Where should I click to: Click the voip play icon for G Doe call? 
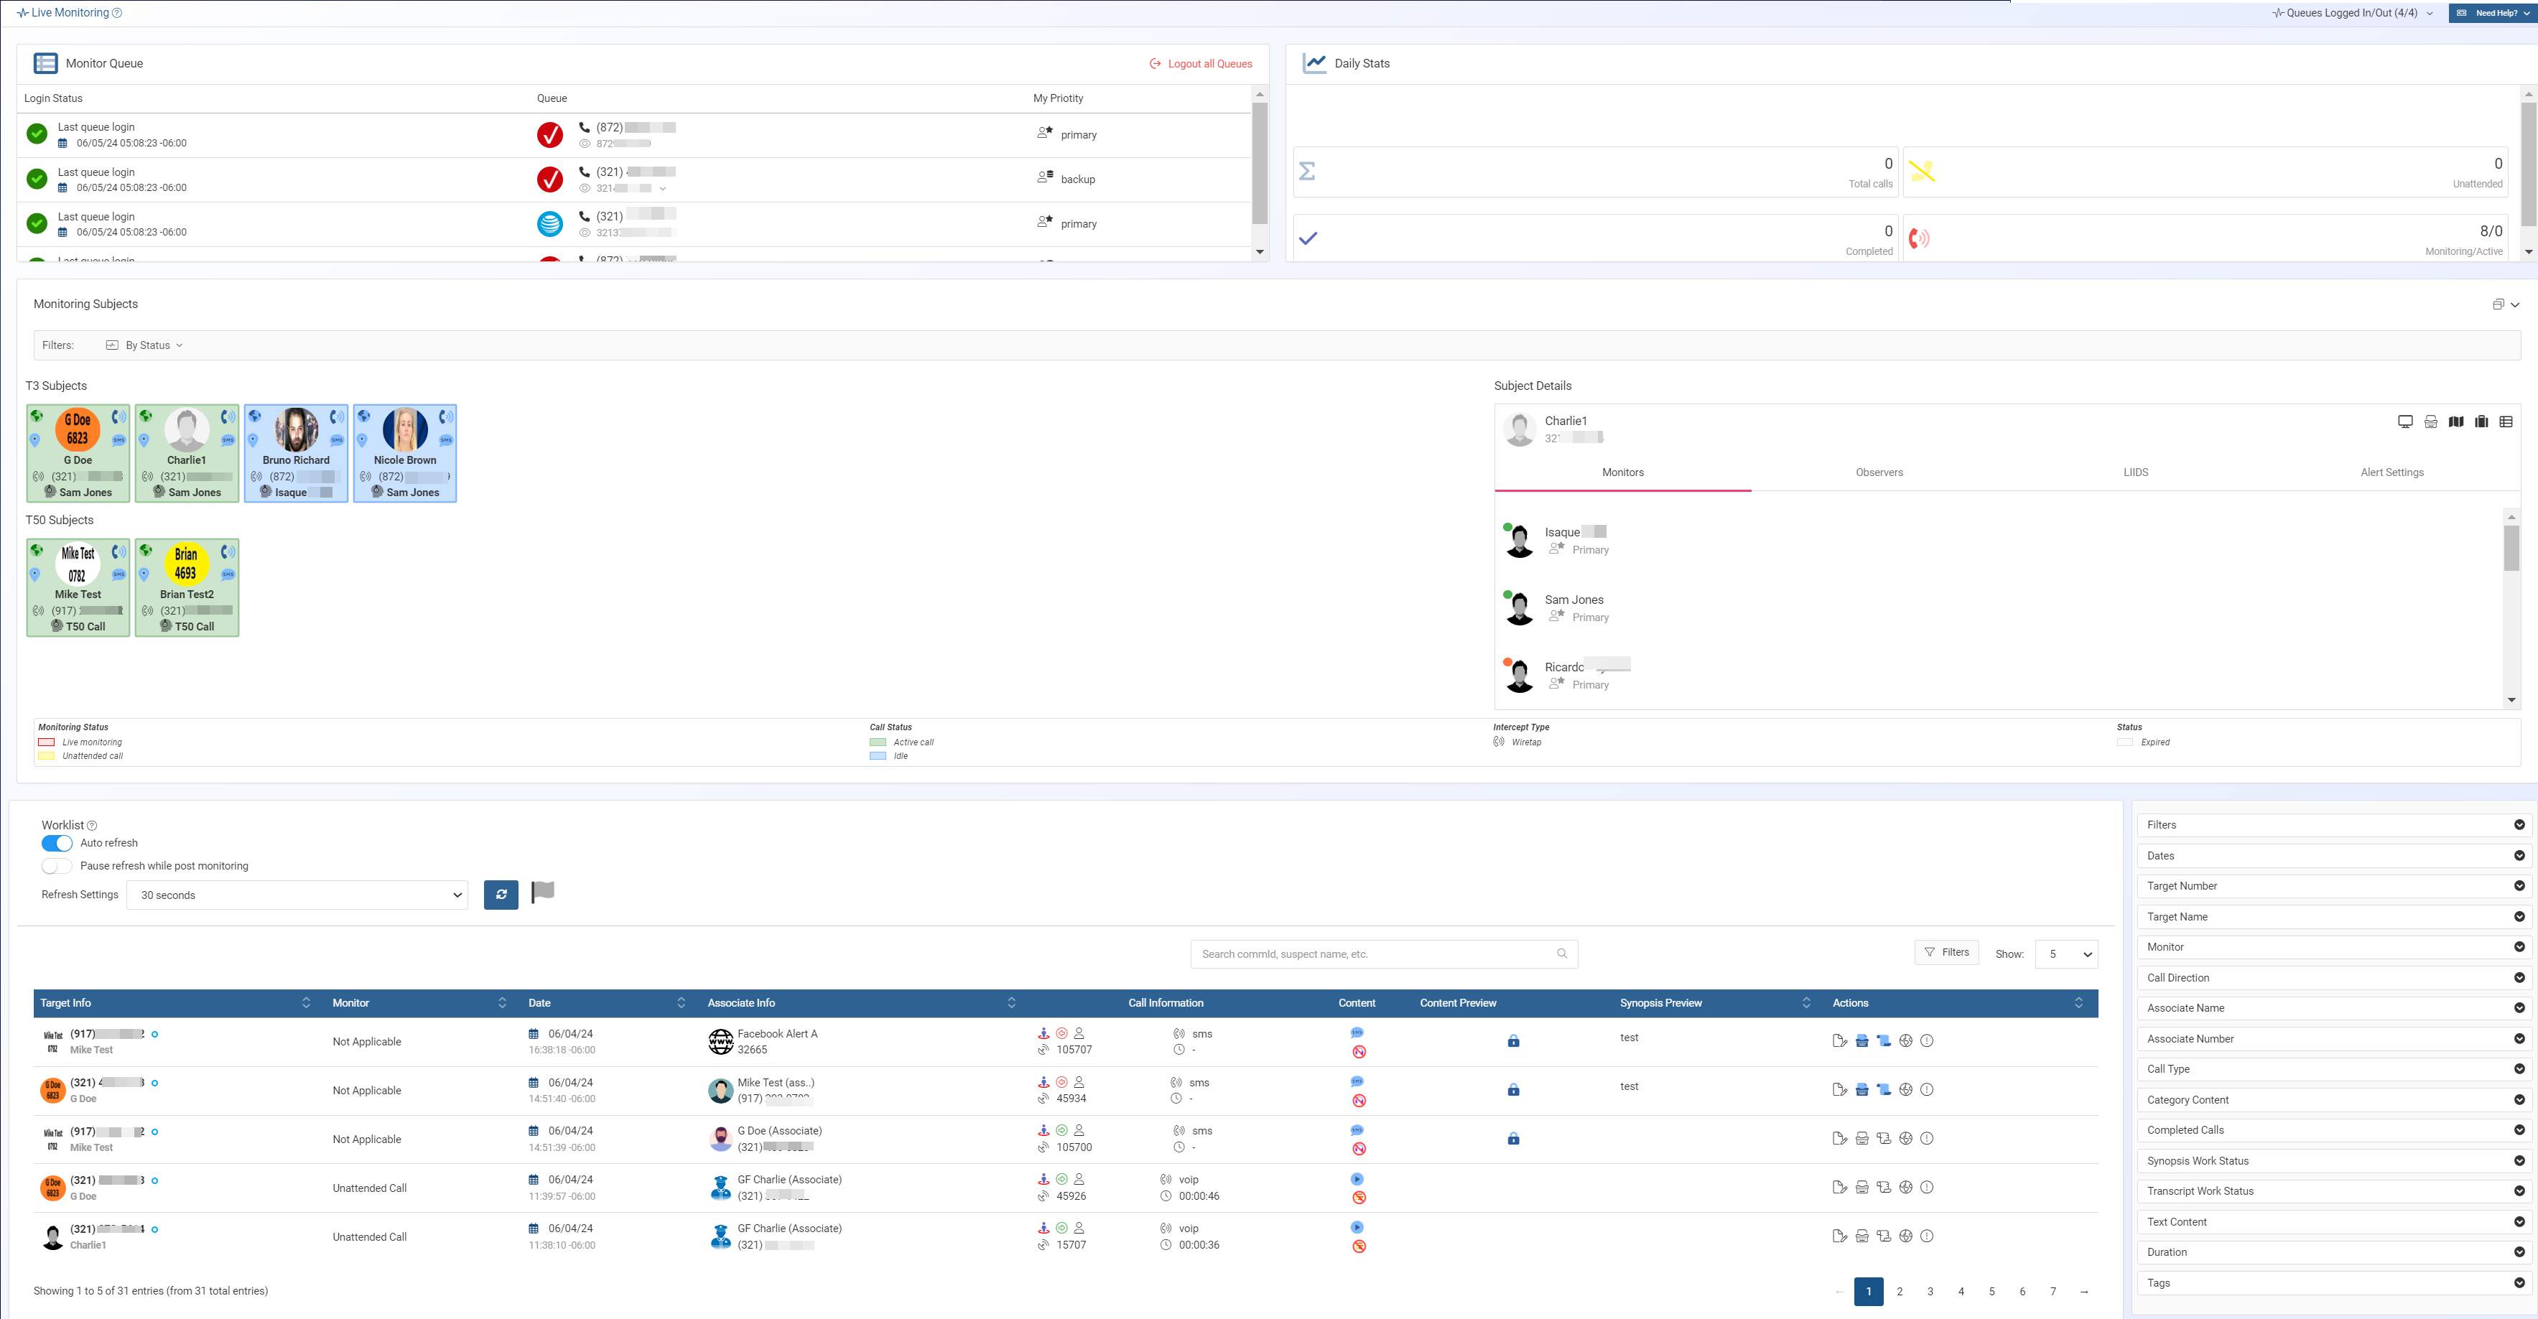point(1357,1179)
